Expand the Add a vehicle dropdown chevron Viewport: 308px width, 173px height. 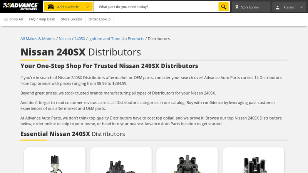click(x=88, y=7)
